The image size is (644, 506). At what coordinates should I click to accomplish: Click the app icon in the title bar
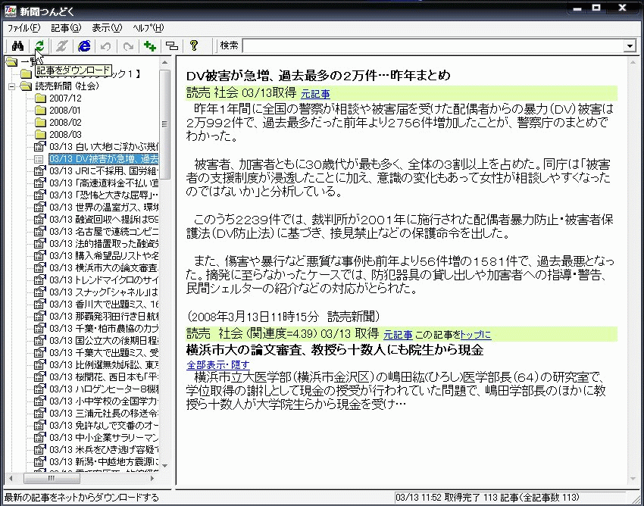(x=11, y=11)
